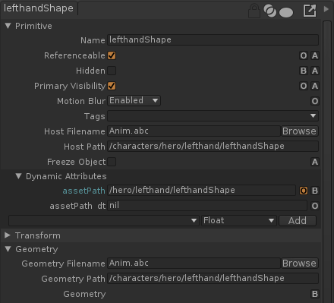Collapse the Dynamic Attributes section
Viewport: 334px width, 303px height.
pos(18,176)
